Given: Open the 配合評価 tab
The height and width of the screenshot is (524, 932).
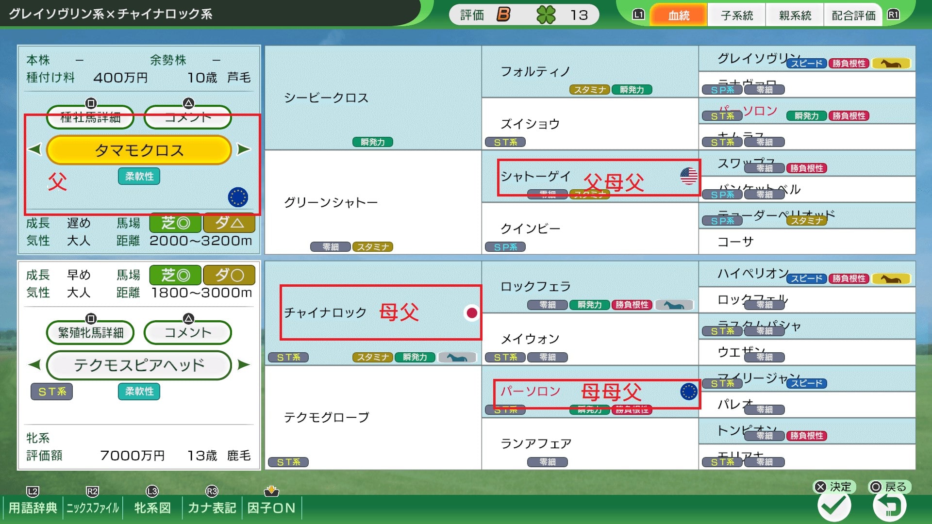Looking at the screenshot, I should [x=853, y=16].
